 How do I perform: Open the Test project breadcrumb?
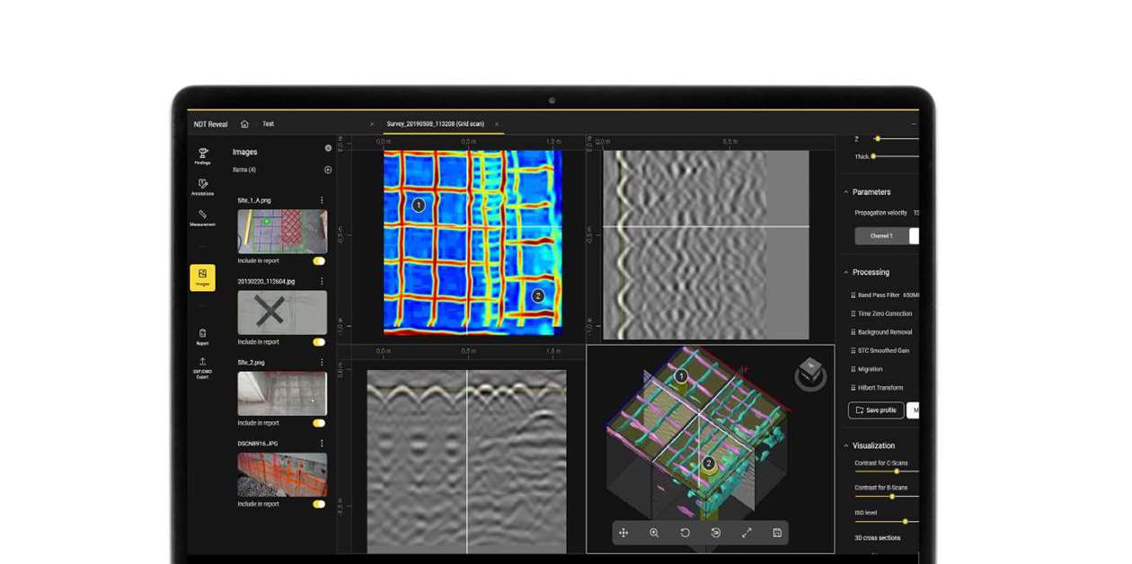(x=268, y=124)
